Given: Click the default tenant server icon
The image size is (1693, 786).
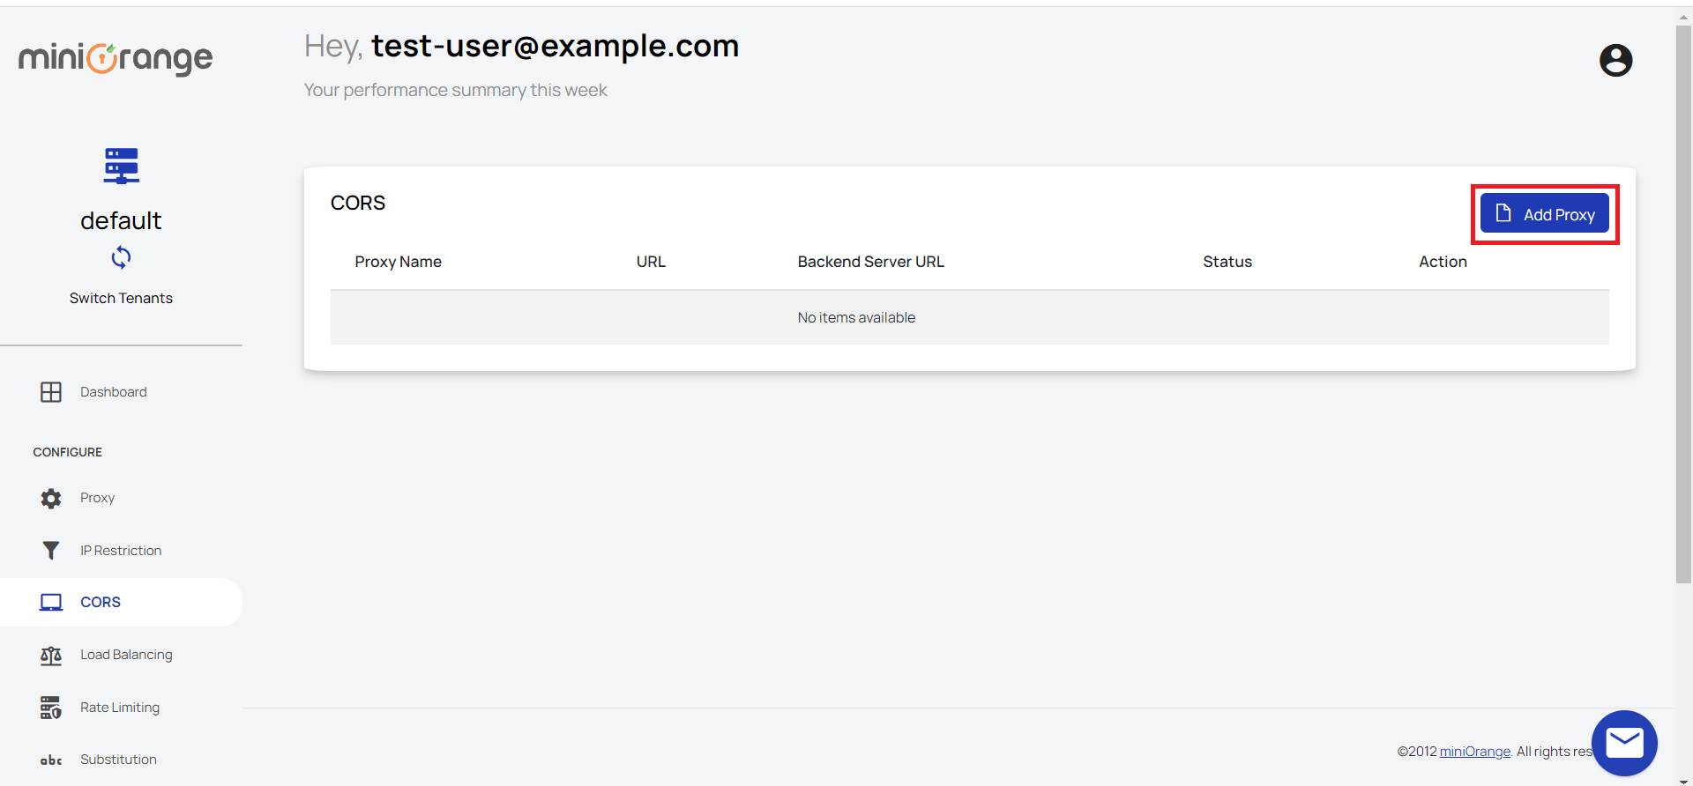Looking at the screenshot, I should (121, 166).
